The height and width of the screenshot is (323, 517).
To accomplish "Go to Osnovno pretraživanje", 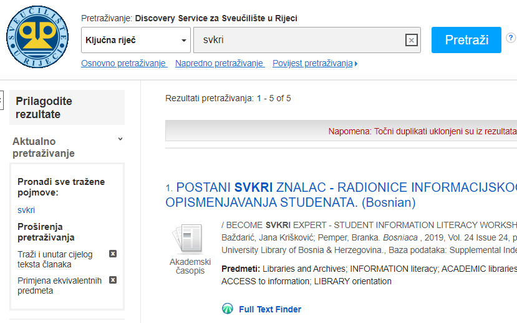I will 124,63.
